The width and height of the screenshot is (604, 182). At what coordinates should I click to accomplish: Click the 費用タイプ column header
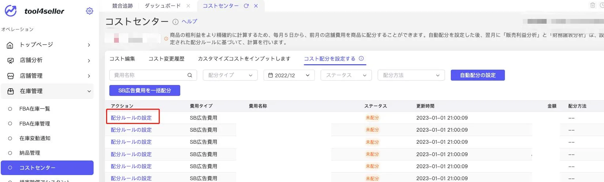click(x=201, y=106)
